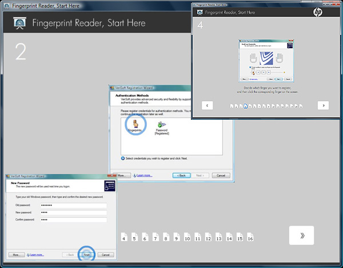343x268 pixels.
Task: Focus the Confirm password field
Action: click(74, 220)
